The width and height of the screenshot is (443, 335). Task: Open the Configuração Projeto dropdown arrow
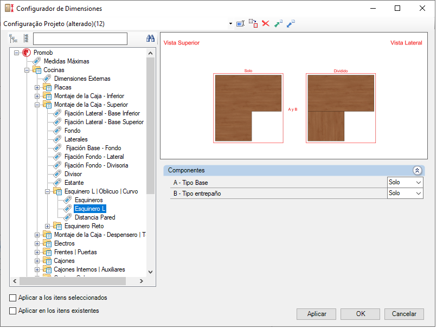point(230,23)
